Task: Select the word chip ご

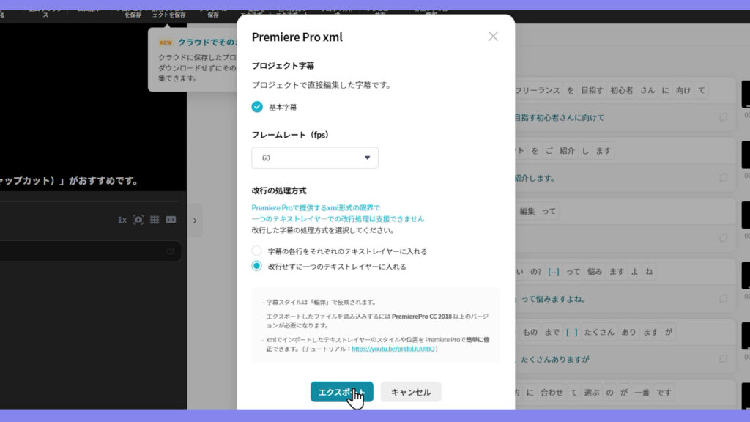Action: point(549,151)
